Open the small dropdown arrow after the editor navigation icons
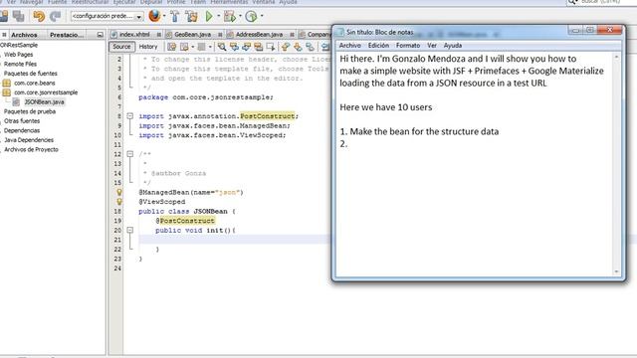The width and height of the screenshot is (637, 358). 210,47
